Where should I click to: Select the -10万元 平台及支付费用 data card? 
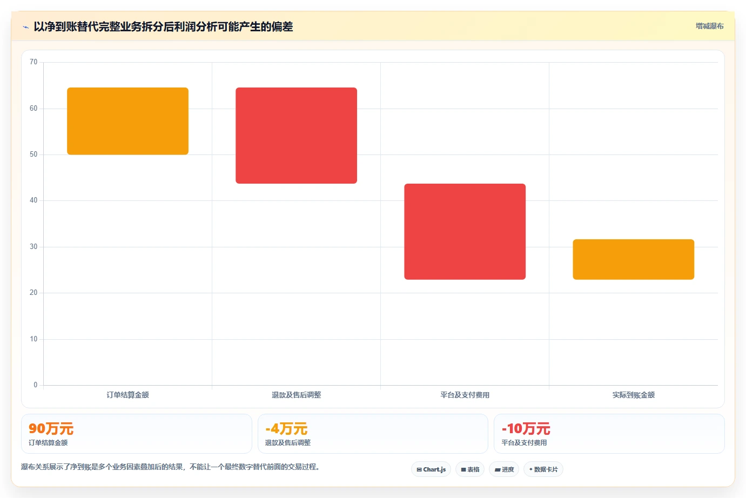pos(609,434)
